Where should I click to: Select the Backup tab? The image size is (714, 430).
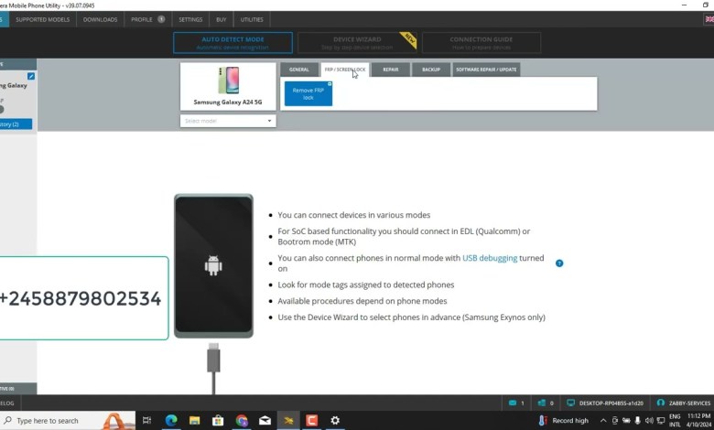click(x=430, y=70)
